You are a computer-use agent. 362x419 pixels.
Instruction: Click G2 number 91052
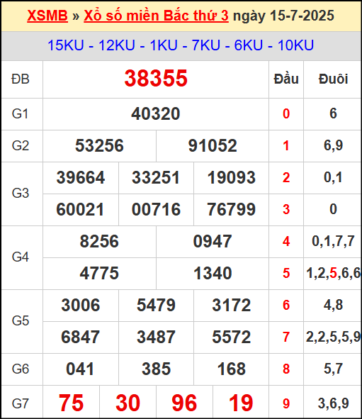213,145
